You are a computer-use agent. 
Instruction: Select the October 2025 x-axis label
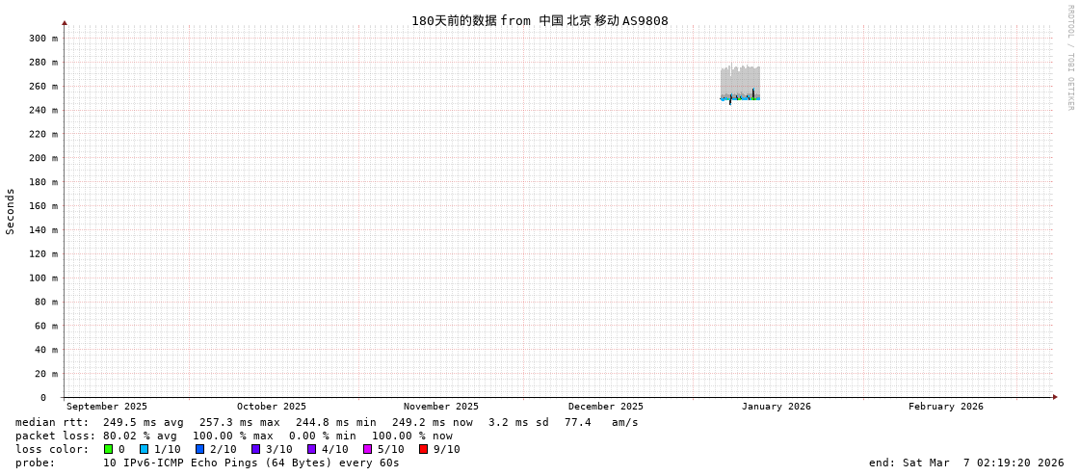point(272,407)
